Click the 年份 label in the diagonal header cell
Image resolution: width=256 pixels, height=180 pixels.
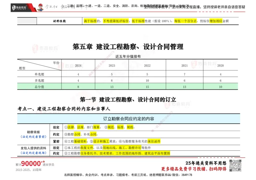[56, 63]
